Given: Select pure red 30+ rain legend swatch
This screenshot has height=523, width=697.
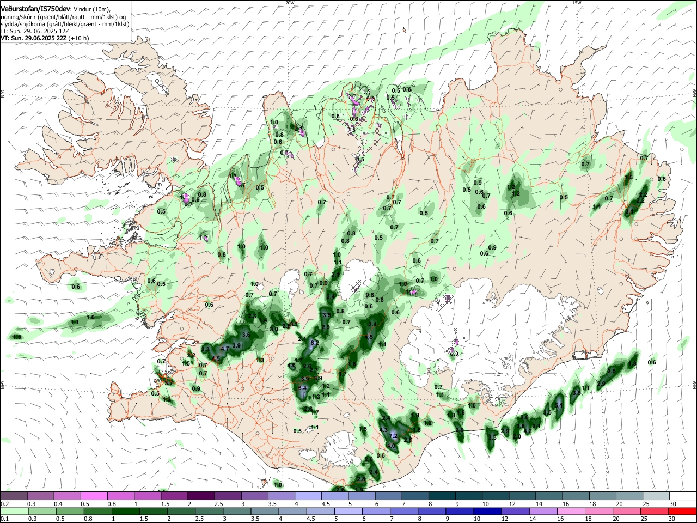Looking at the screenshot, I should point(682,511).
